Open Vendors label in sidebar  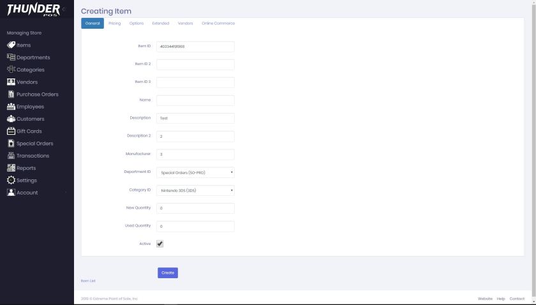(x=27, y=82)
